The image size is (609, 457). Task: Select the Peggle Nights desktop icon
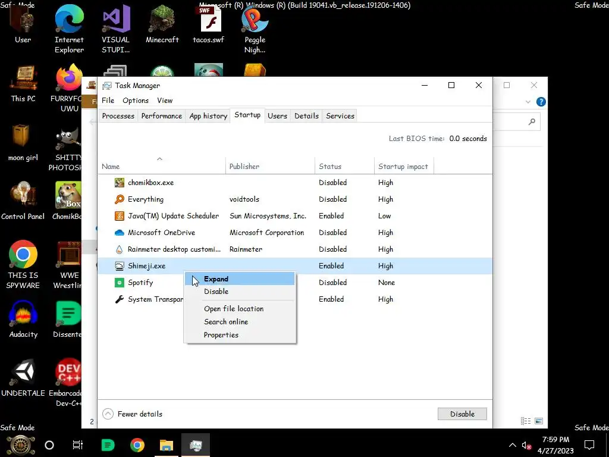point(255,20)
